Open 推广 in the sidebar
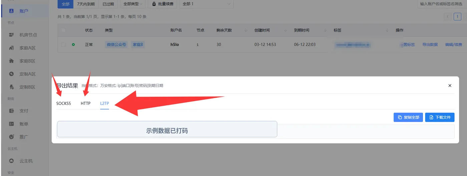The width and height of the screenshot is (467, 176). pos(25,137)
